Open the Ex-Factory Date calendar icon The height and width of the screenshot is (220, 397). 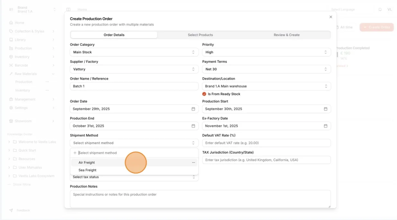pyautogui.click(x=326, y=126)
